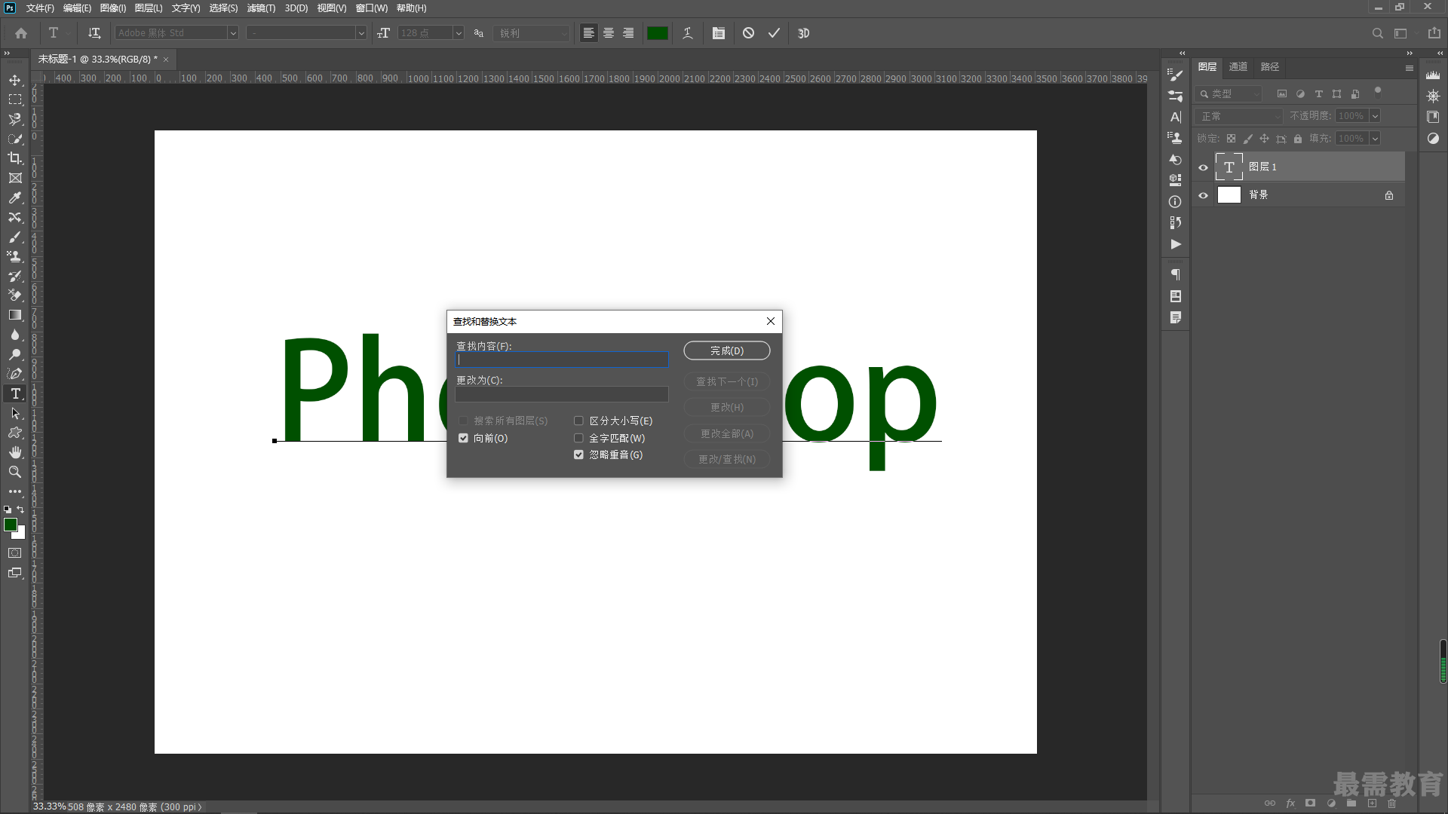
Task: Open the 滤镜 menu
Action: click(x=261, y=8)
